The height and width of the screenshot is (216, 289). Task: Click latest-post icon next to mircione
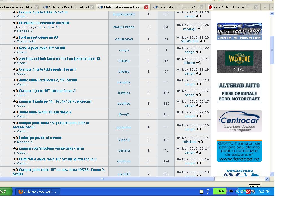200,142
